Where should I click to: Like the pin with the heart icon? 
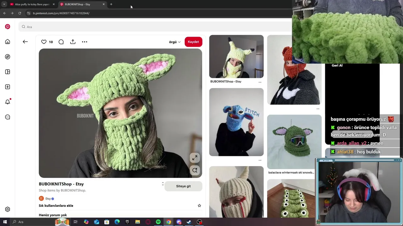(44, 42)
